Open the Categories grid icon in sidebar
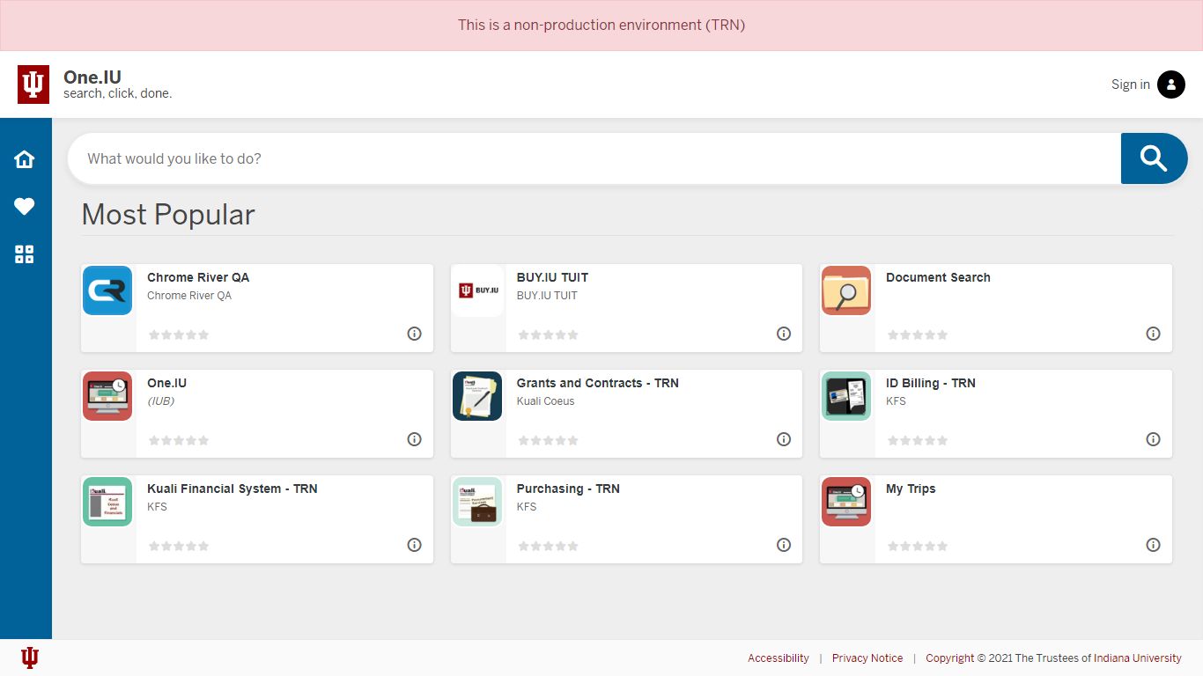The image size is (1203, 676). coord(25,254)
